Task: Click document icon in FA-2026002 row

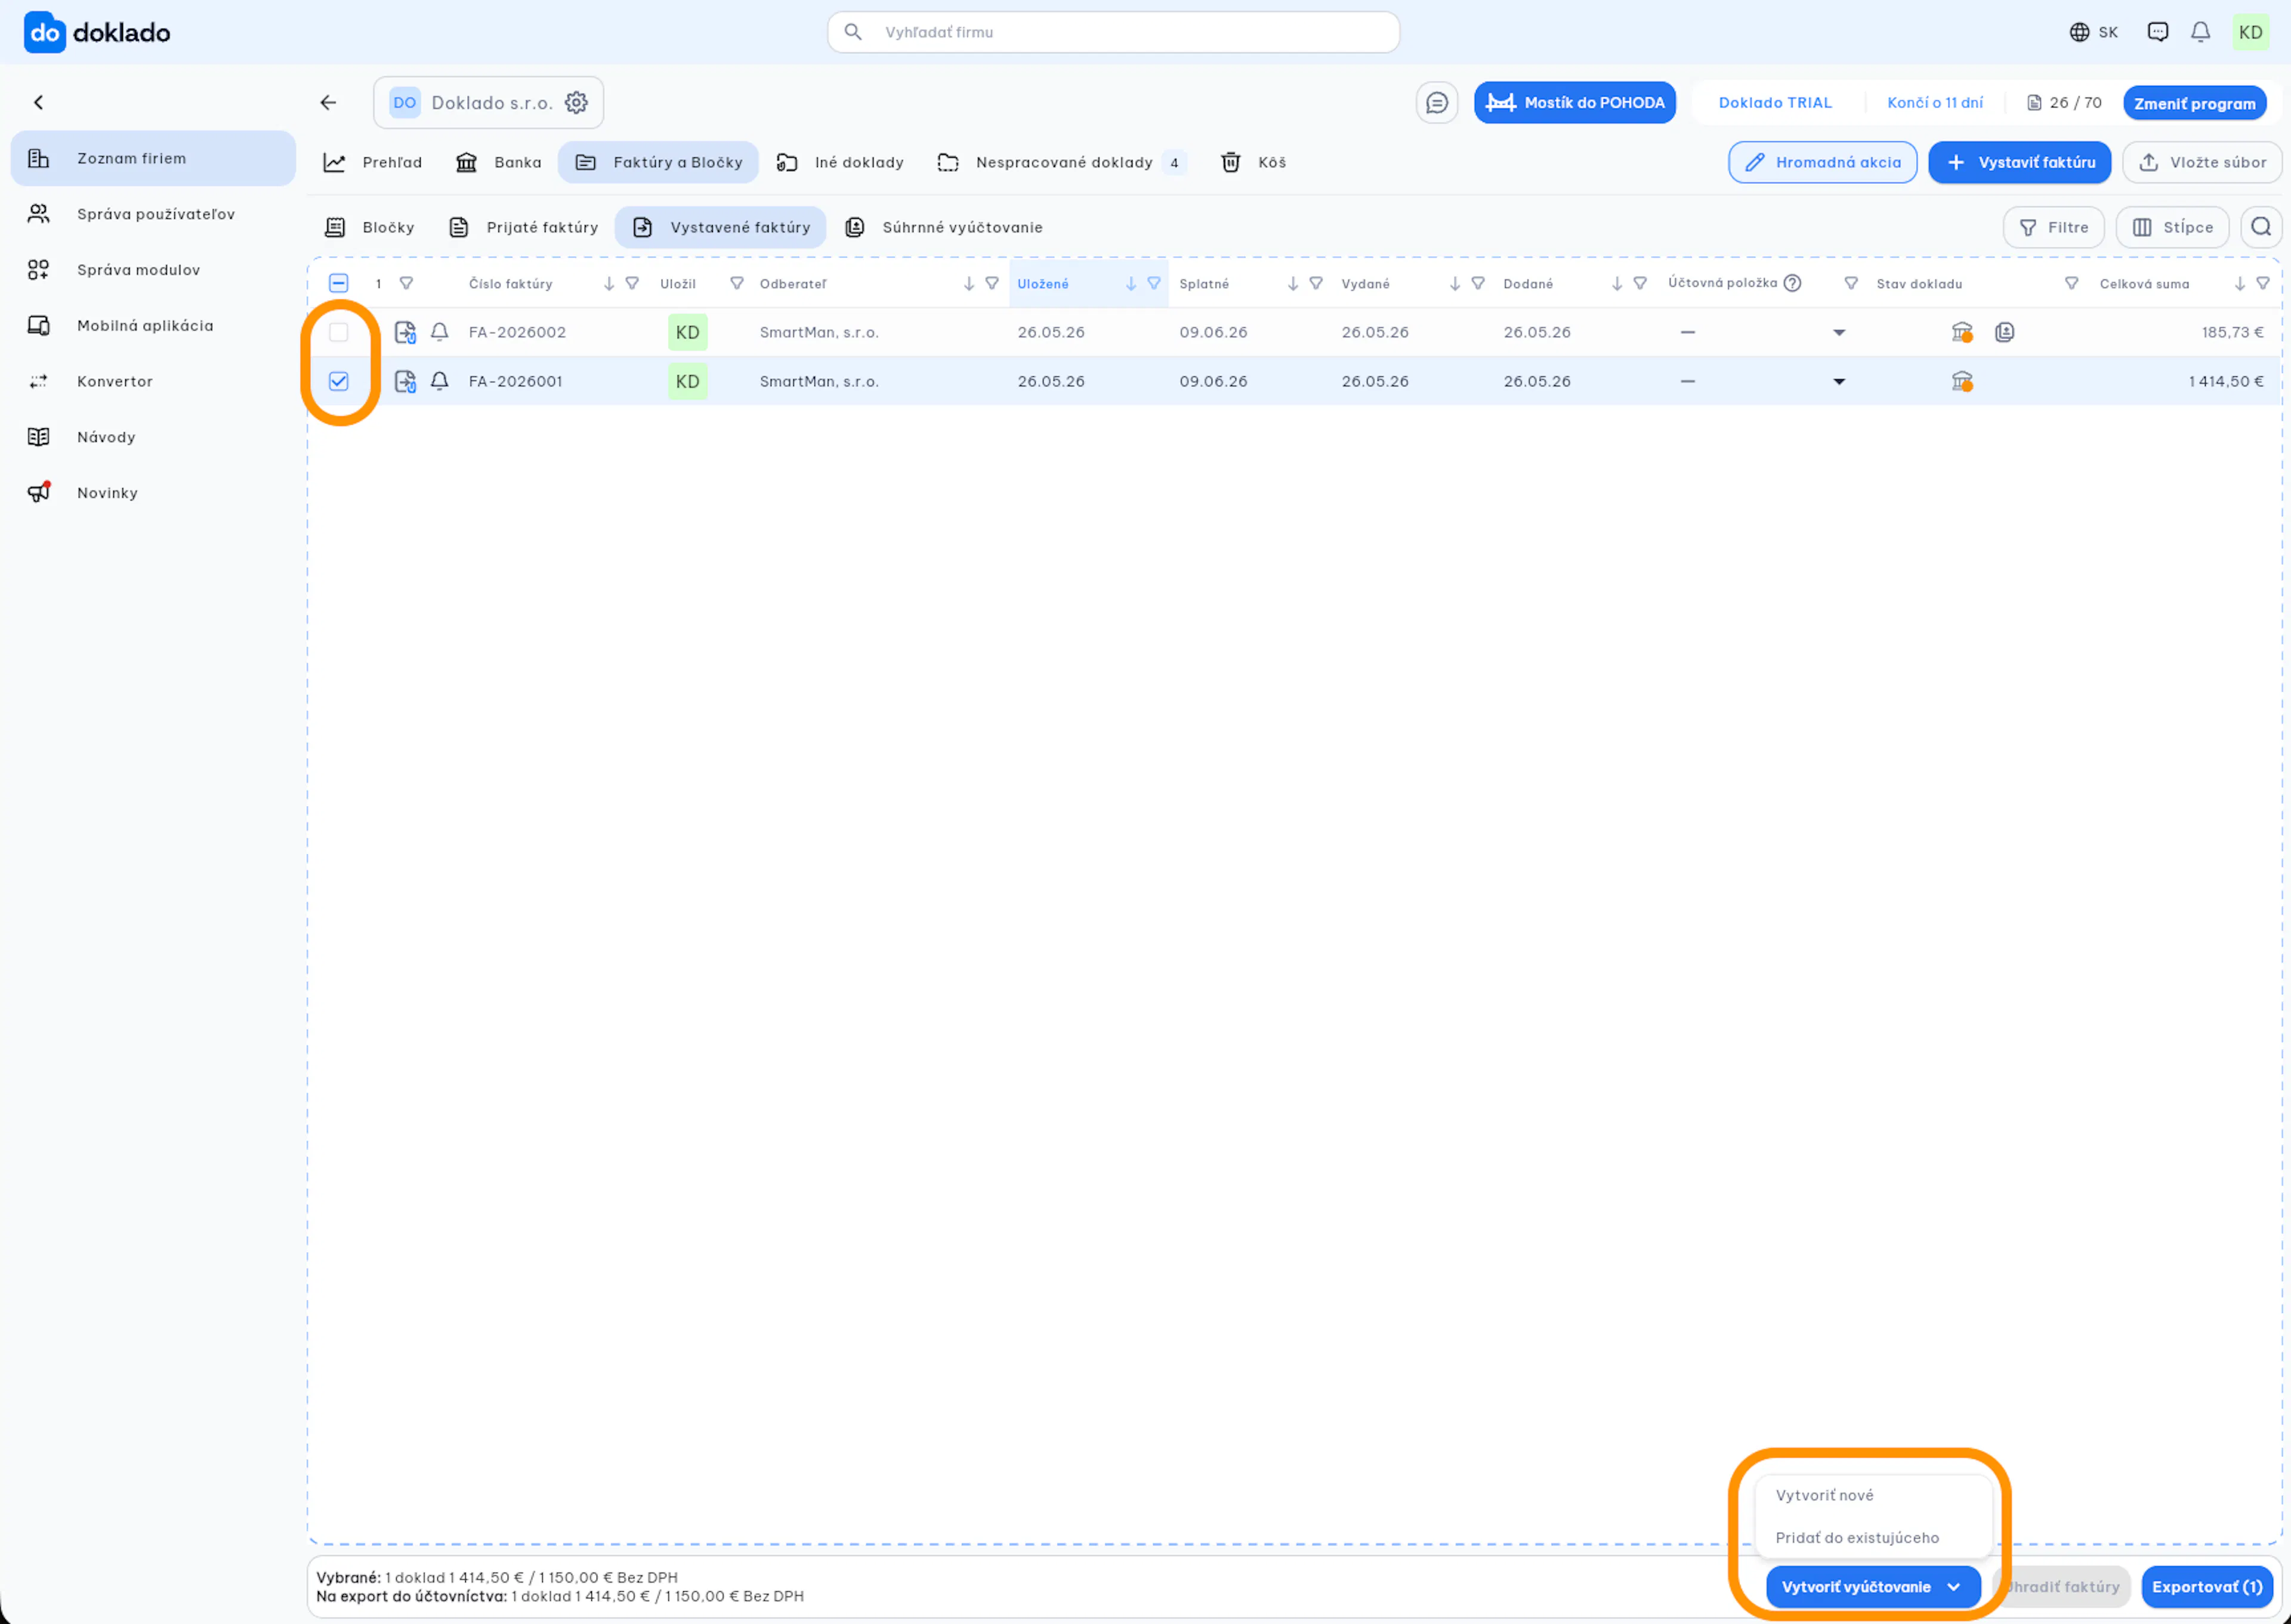Action: click(405, 332)
